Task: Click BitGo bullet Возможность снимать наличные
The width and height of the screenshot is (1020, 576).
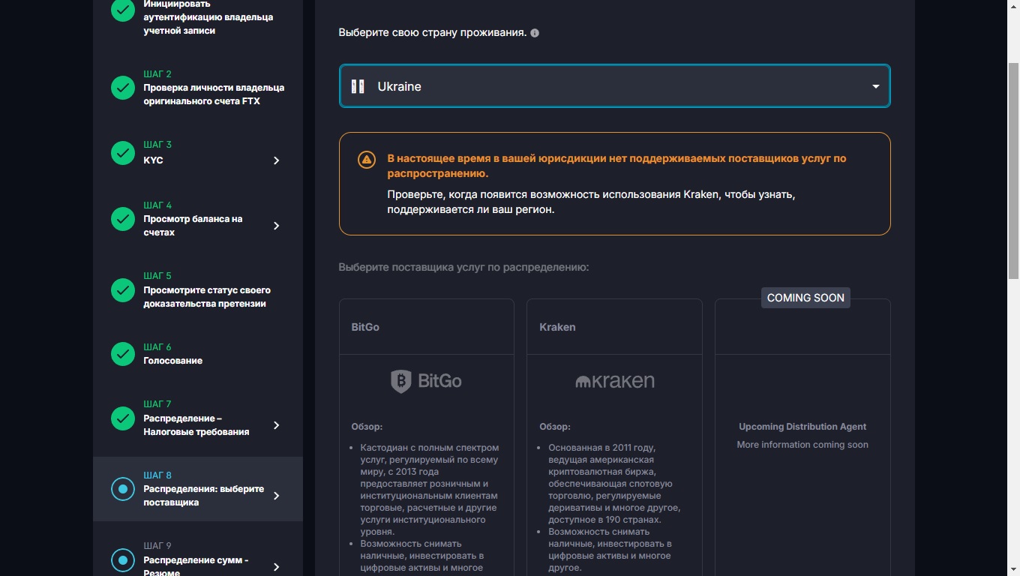Action: click(x=421, y=556)
